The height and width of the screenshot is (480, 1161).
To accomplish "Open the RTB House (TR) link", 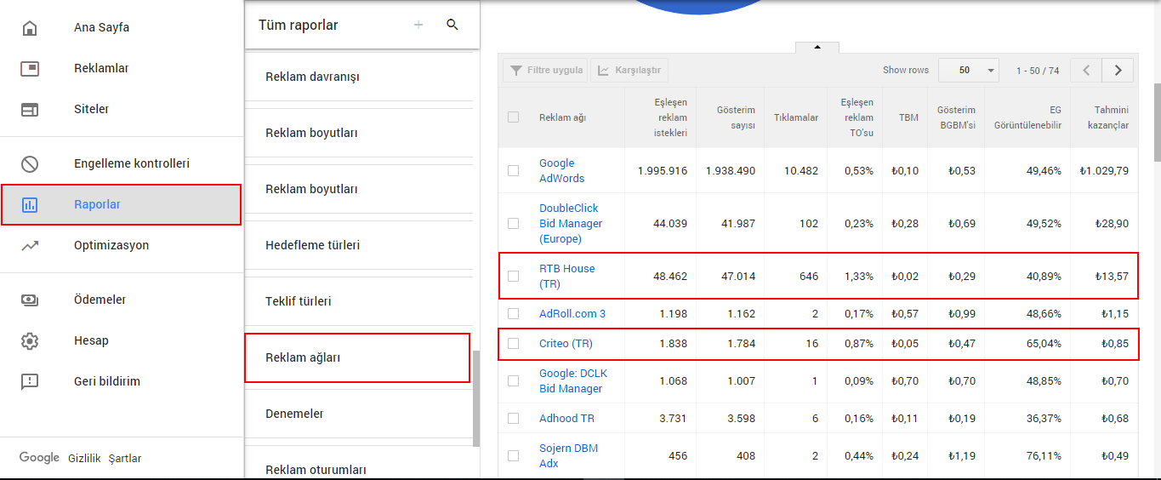I will coord(567,276).
